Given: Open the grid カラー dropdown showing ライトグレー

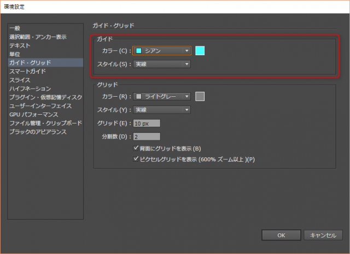Looking at the screenshot, I should pyautogui.click(x=162, y=97).
